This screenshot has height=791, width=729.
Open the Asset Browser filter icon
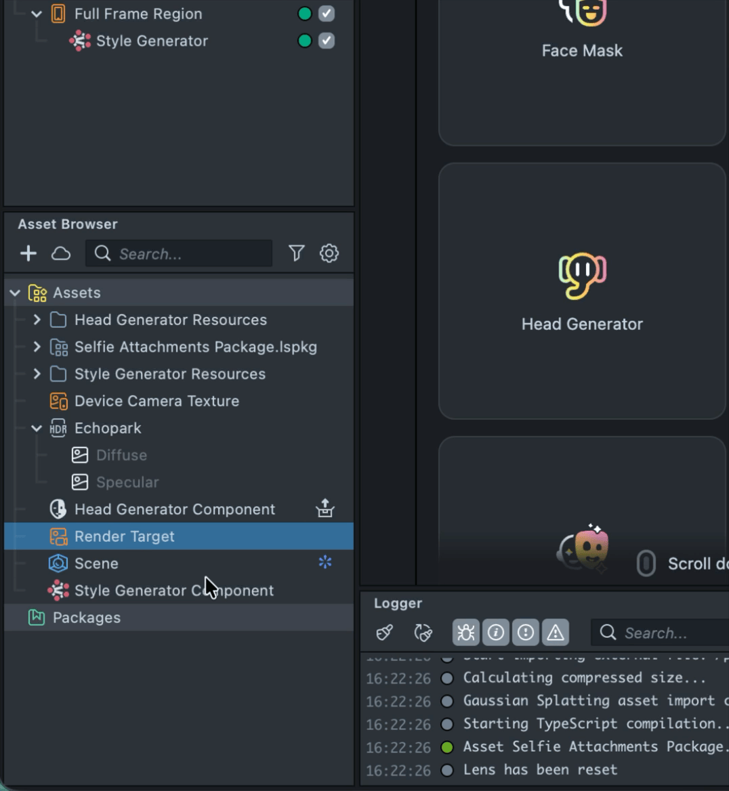pyautogui.click(x=296, y=253)
